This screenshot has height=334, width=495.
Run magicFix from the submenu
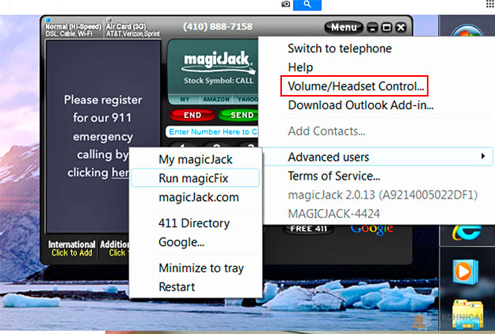[193, 178]
